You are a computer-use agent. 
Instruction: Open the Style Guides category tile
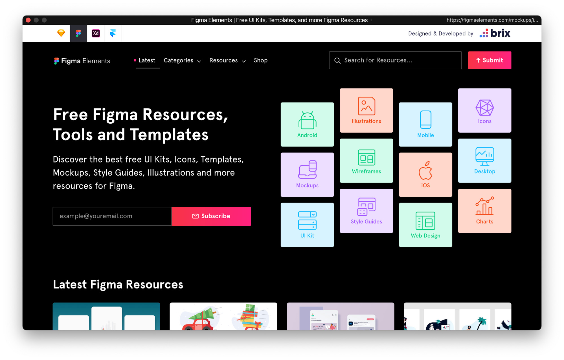(x=366, y=211)
